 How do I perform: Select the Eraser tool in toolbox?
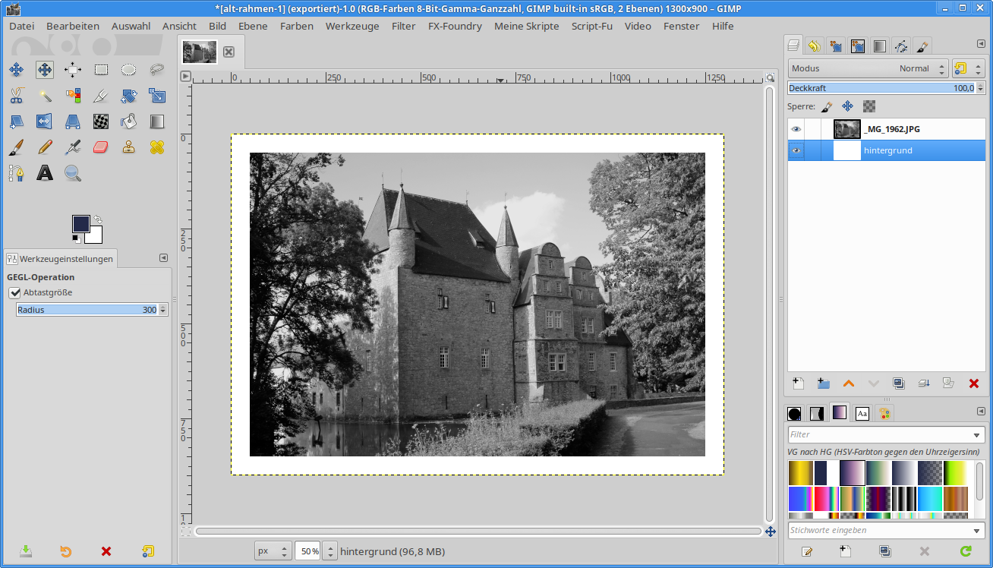101,147
